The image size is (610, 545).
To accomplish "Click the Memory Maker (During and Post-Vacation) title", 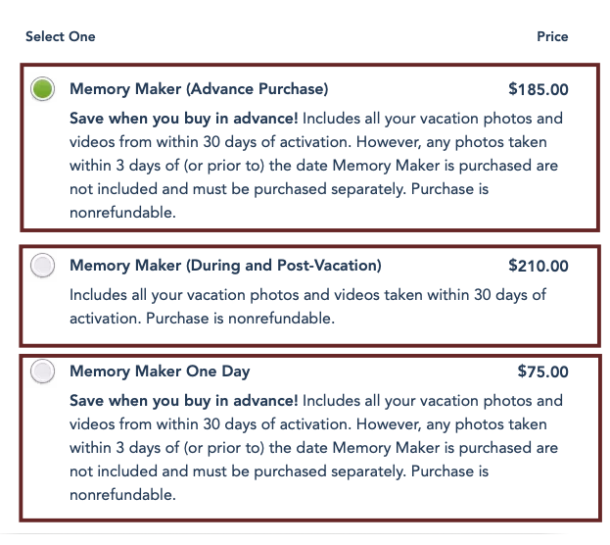I will (x=225, y=266).
